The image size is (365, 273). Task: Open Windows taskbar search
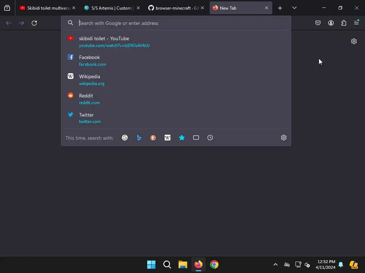167,264
